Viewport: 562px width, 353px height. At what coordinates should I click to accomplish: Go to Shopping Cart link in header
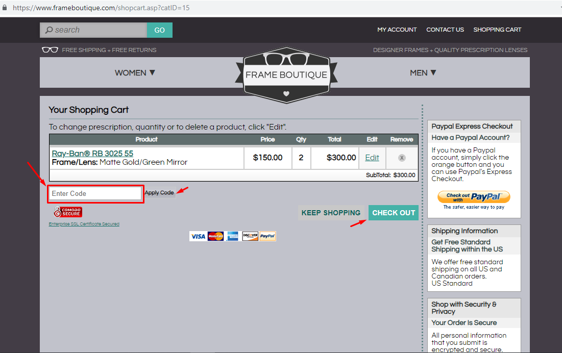click(x=497, y=30)
